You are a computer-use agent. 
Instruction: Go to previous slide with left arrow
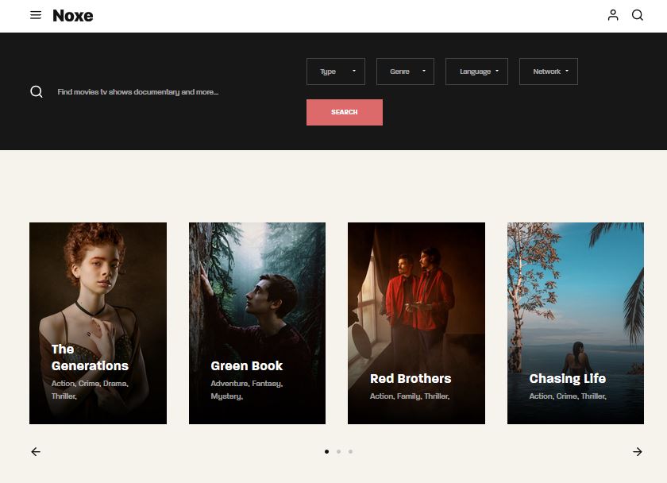point(36,452)
